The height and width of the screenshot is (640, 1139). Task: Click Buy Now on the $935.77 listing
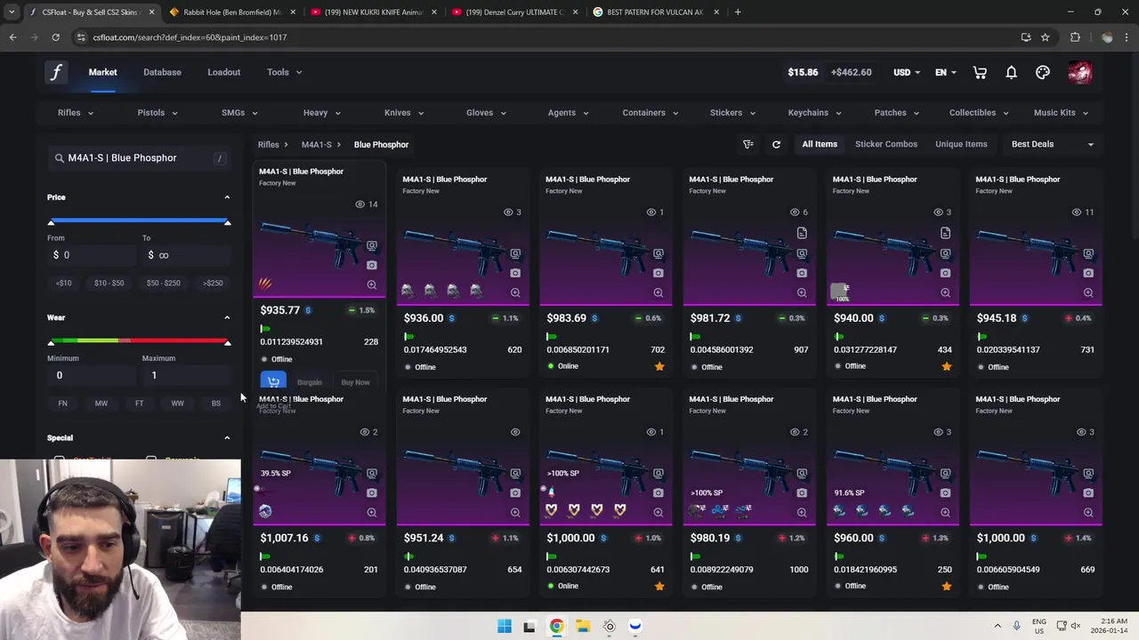pyautogui.click(x=355, y=382)
